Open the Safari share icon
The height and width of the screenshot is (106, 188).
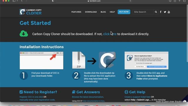click(x=175, y=1)
